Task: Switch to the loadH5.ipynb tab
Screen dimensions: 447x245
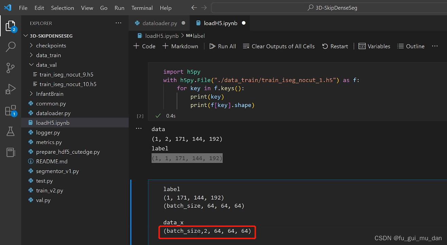Action: click(x=220, y=23)
